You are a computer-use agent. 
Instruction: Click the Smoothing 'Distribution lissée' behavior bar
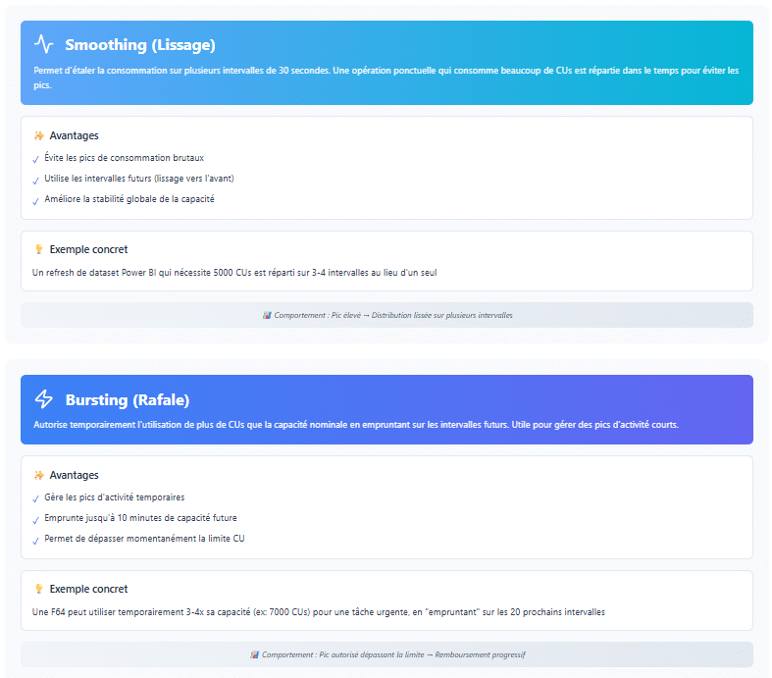point(386,315)
